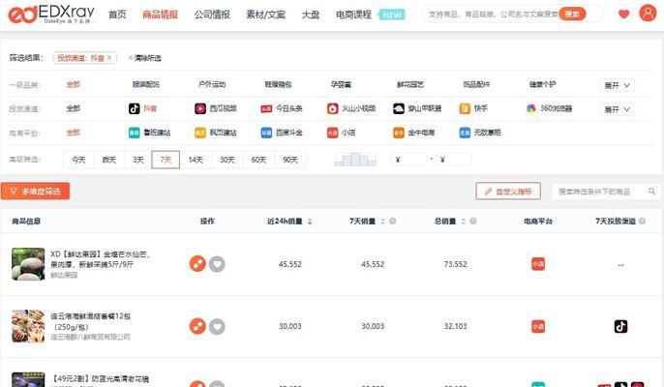The width and height of the screenshot is (664, 387).
Task: Select 3天 time range
Action: point(138,160)
